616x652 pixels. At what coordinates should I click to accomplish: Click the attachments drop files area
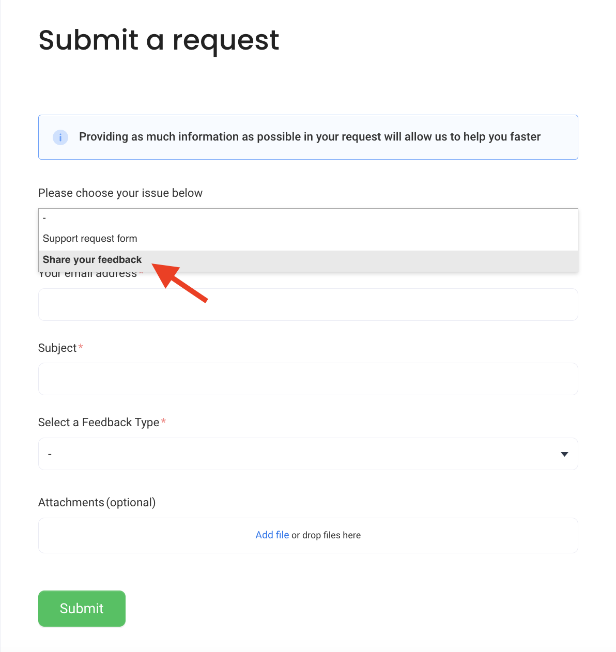308,536
